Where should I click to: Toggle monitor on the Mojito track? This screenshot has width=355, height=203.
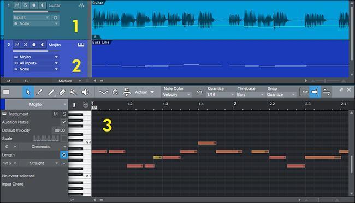(42, 45)
